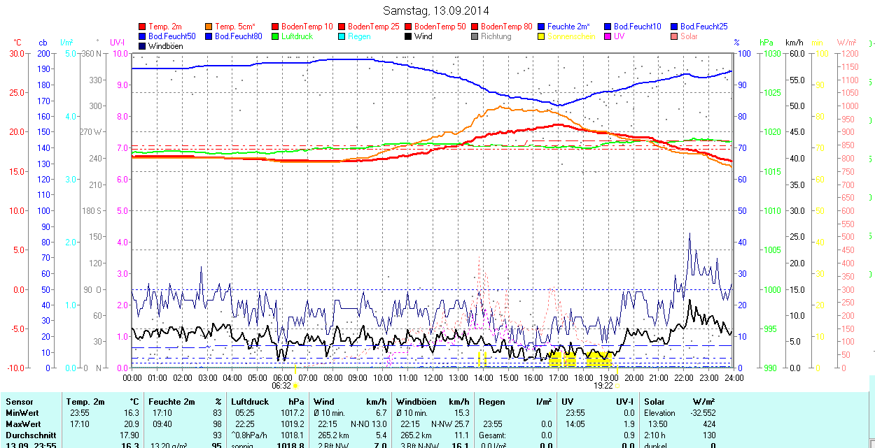Click the Luftdruck column header in table
The width and height of the screenshot is (875, 448).
click(251, 402)
